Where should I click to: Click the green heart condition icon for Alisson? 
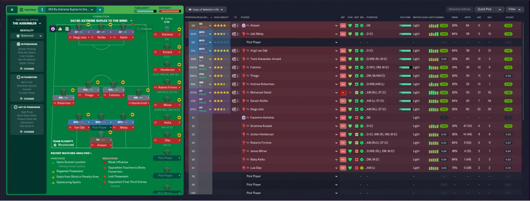click(350, 25)
